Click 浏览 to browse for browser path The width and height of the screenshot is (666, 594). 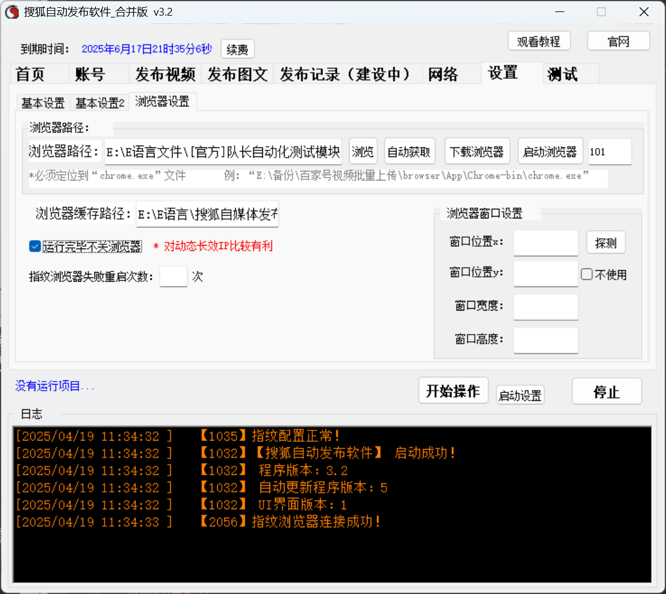pyautogui.click(x=363, y=151)
